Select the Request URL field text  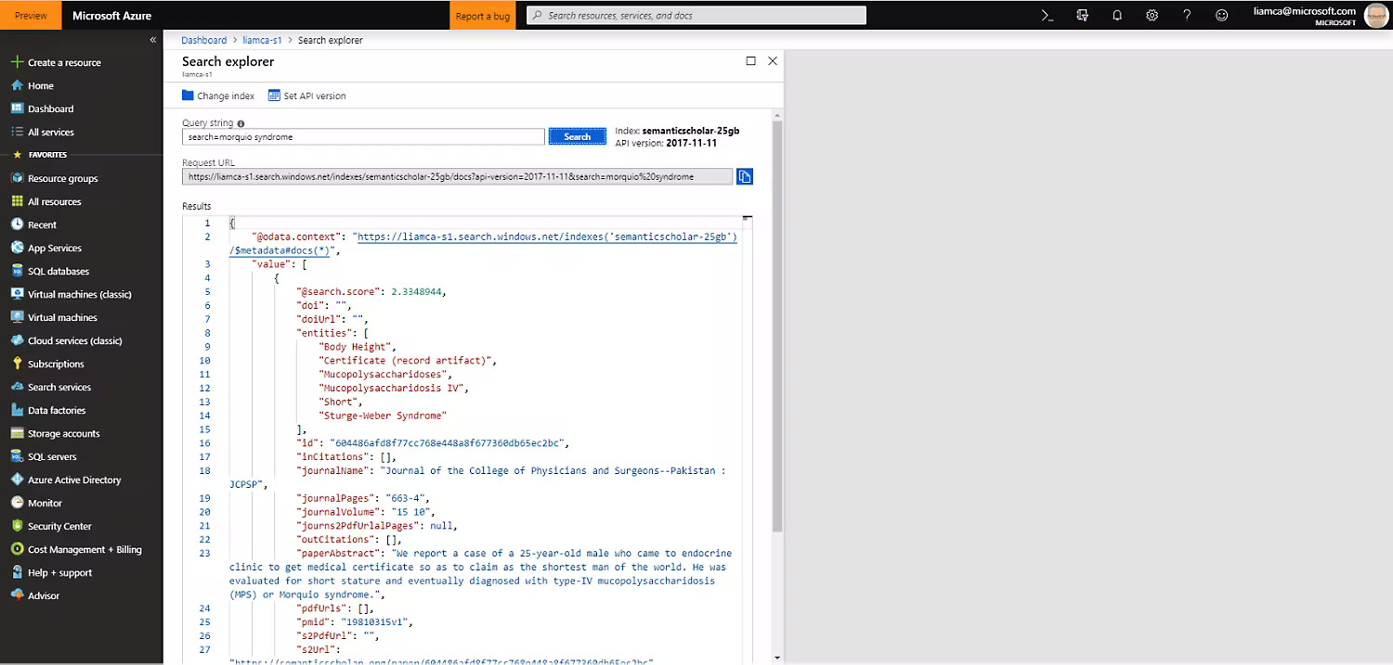[457, 176]
